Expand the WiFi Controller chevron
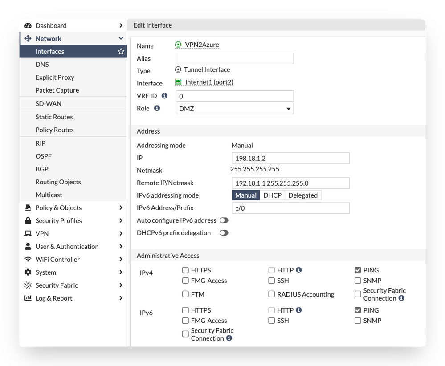Screen dimensions: 445x366 pyautogui.click(x=121, y=259)
